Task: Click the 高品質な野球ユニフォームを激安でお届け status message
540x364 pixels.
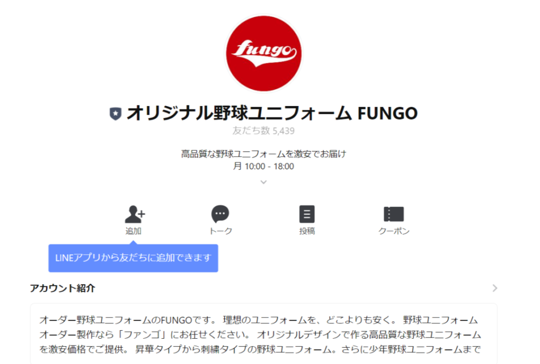Action: (x=264, y=154)
